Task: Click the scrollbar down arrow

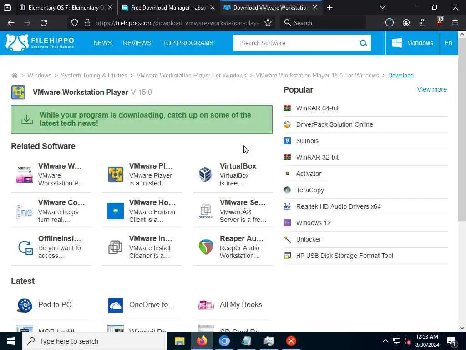Action: (462, 328)
